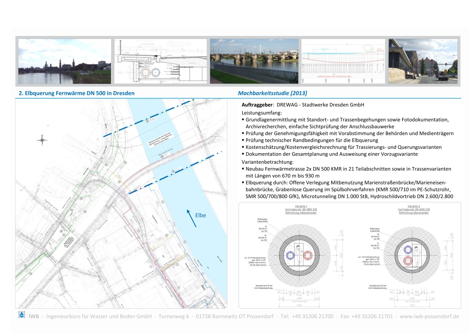Image resolution: width=474 pixels, height=335 pixels.
Task: Click the IWB water drop logo
Action: tap(21, 315)
